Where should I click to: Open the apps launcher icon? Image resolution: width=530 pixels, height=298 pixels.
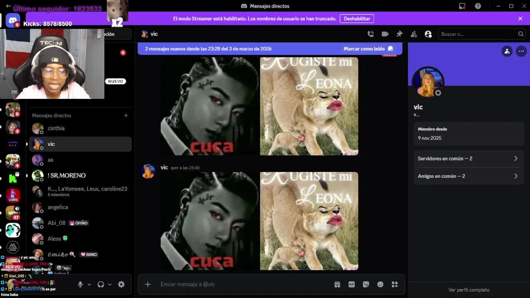pos(395,284)
